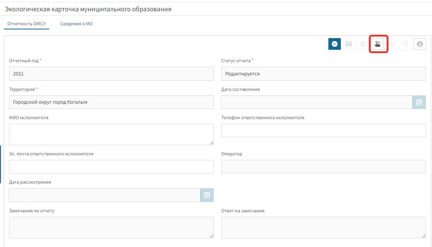Click the blue back arrow button
This screenshot has height=247, width=432.
(x=334, y=44)
